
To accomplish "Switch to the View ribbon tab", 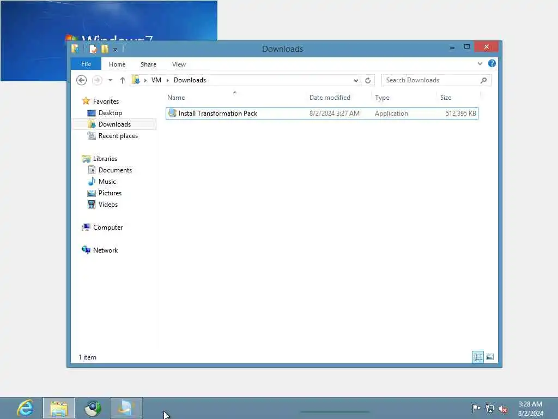I will tap(179, 64).
